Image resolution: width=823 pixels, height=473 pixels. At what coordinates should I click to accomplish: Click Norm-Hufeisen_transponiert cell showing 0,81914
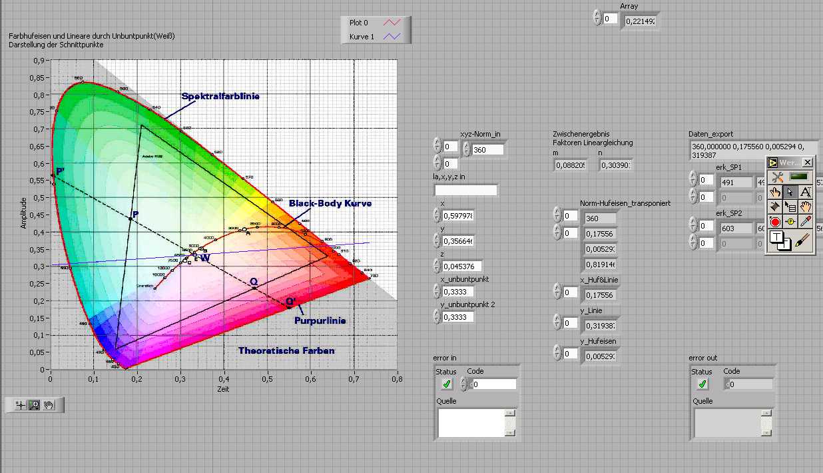(600, 264)
